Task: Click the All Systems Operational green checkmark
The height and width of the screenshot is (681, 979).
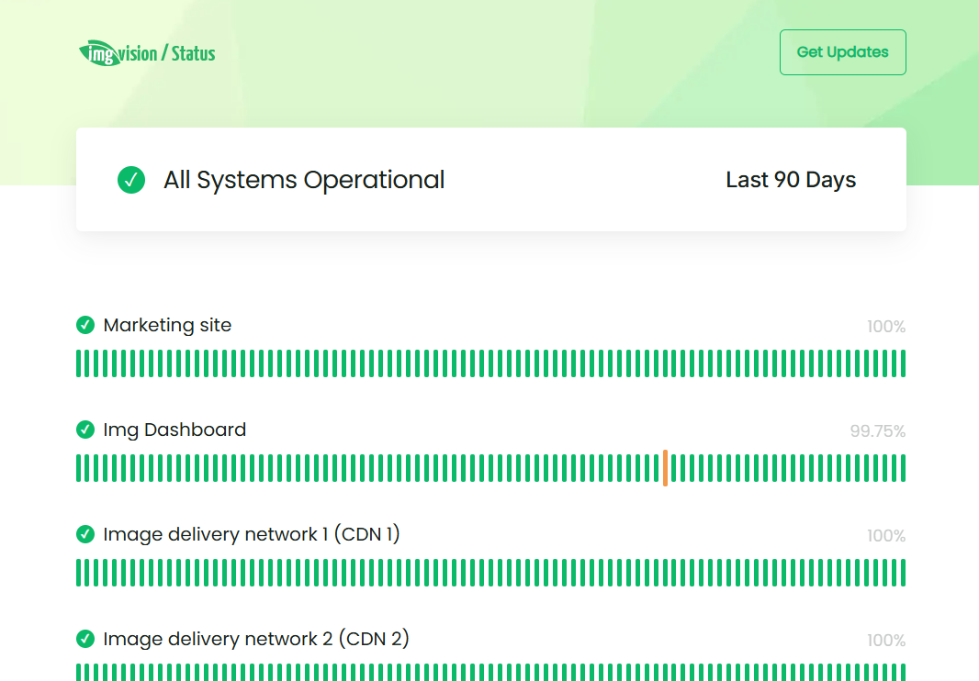Action: click(131, 180)
